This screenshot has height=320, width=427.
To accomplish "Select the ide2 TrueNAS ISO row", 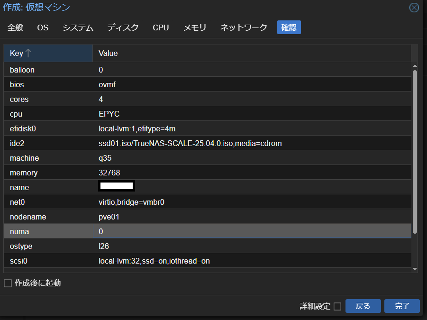I will click(x=207, y=143).
